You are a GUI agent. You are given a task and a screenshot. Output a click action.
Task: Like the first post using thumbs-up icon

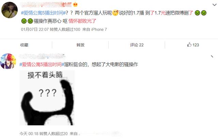189,45
